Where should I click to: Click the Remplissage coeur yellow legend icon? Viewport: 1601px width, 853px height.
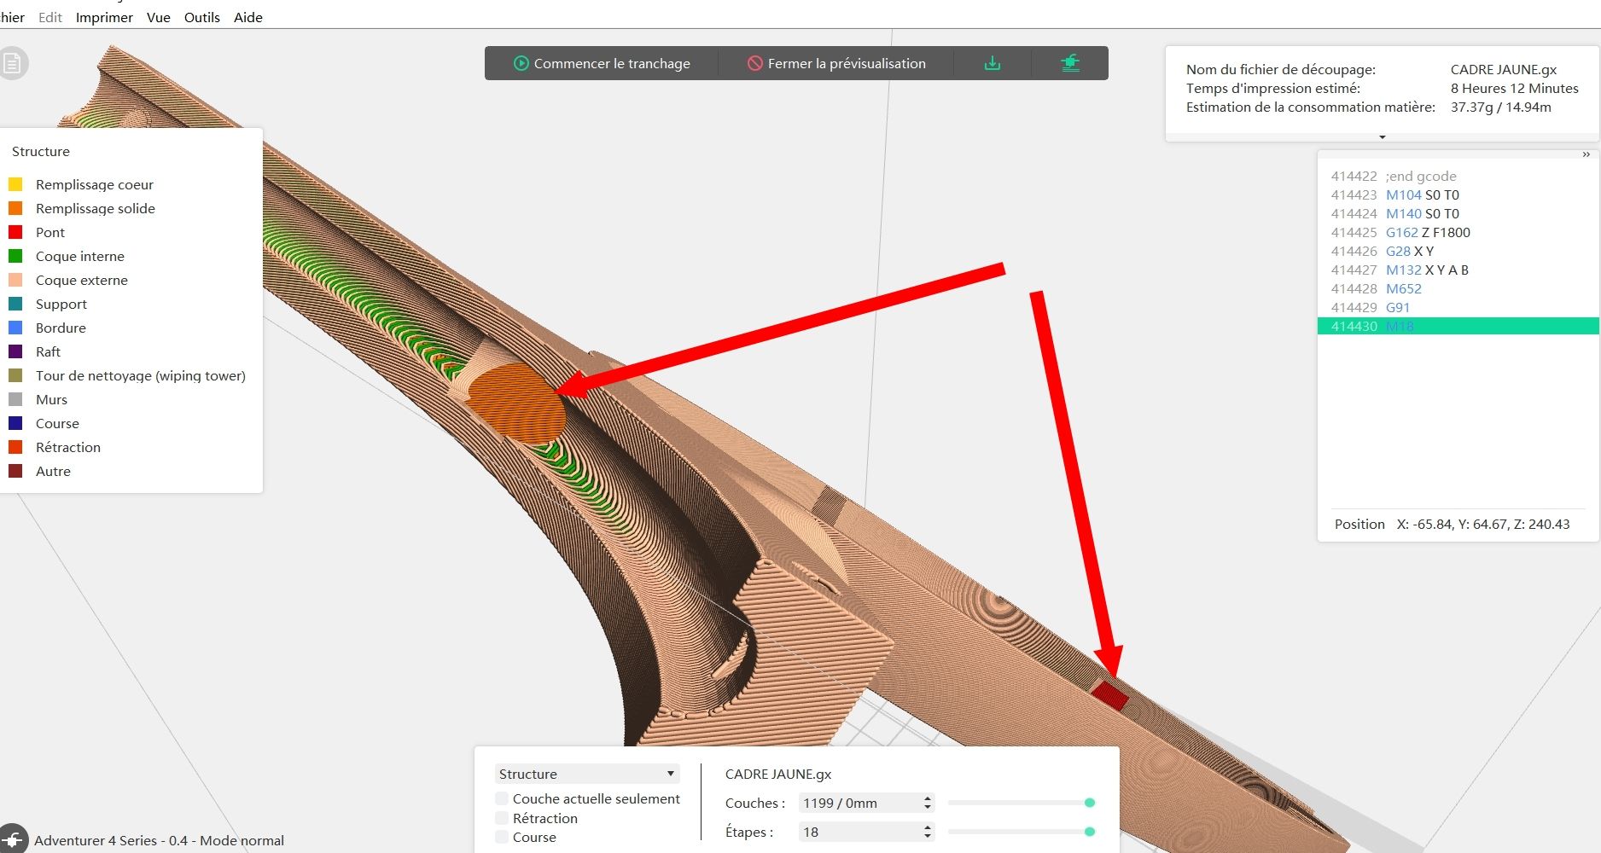(15, 184)
